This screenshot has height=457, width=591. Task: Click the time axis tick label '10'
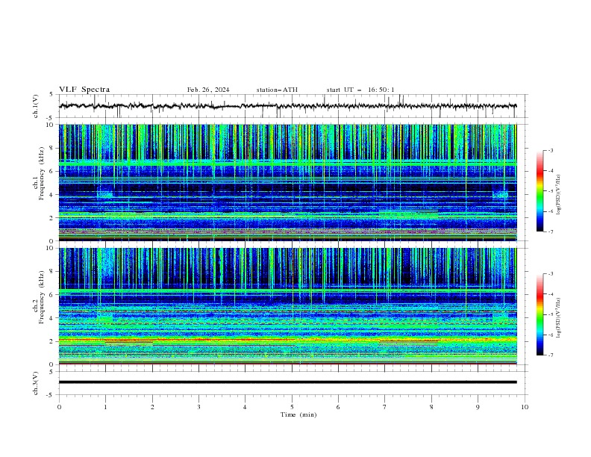[525, 407]
